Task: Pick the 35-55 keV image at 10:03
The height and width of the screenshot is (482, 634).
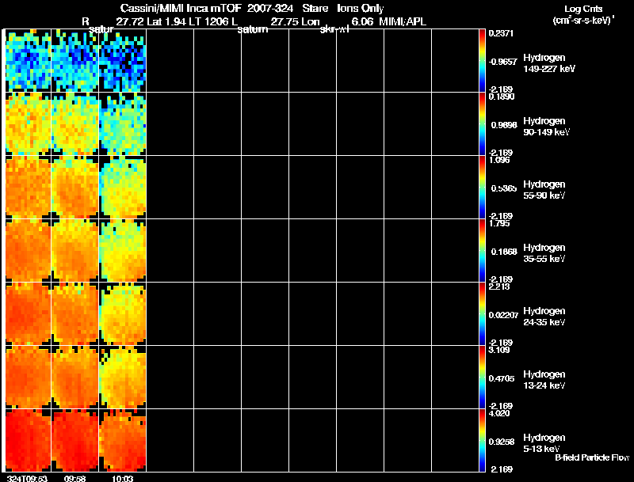Action: point(123,250)
